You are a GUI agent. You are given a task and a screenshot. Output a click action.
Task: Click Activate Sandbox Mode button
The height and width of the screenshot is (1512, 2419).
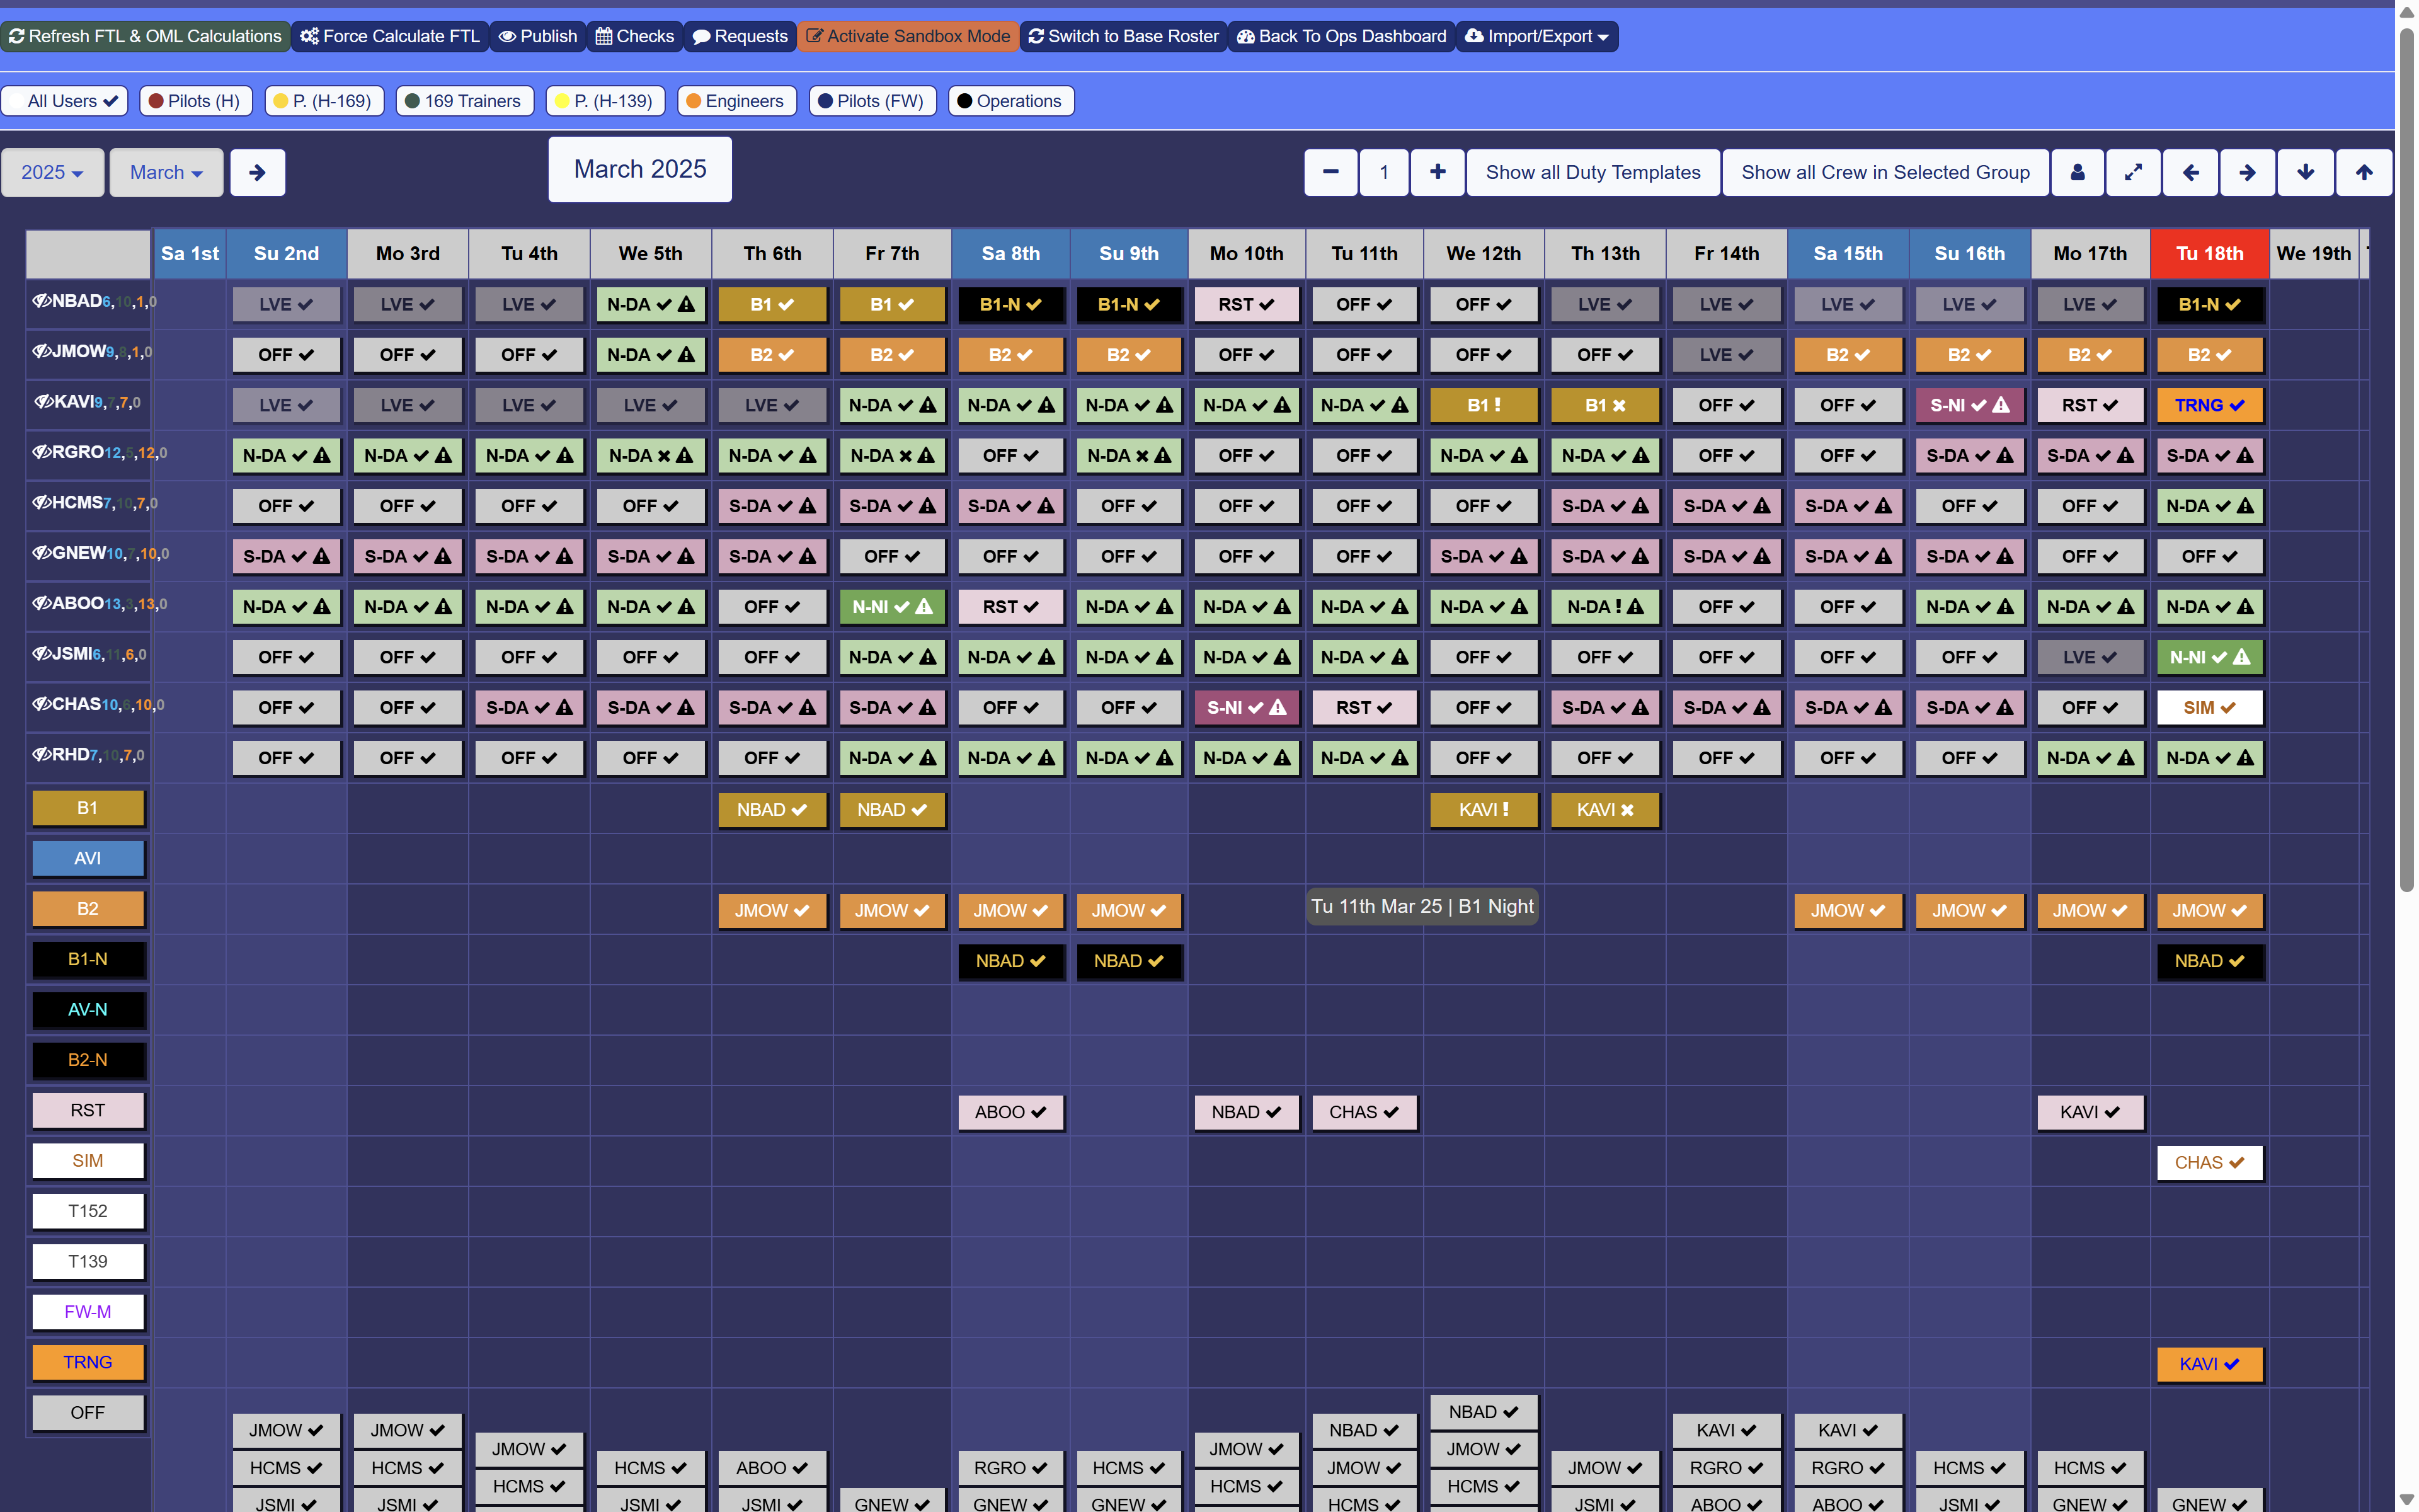[908, 36]
